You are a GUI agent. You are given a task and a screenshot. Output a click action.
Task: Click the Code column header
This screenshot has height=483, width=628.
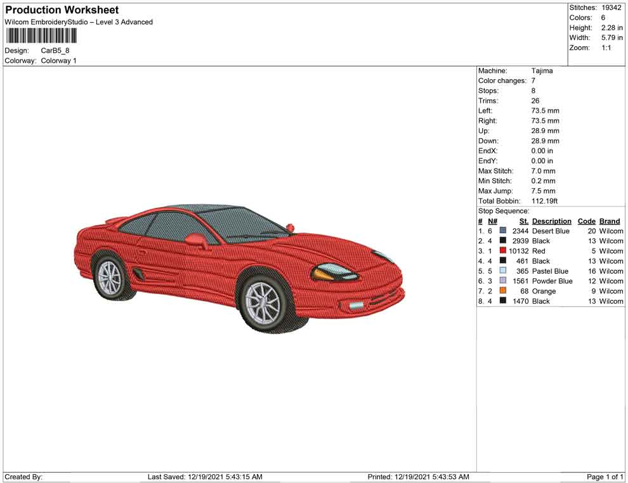587,221
